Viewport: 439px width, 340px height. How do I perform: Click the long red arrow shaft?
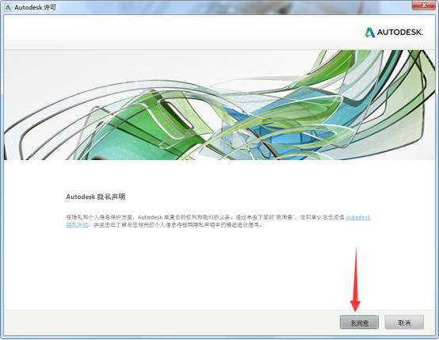click(x=356, y=274)
